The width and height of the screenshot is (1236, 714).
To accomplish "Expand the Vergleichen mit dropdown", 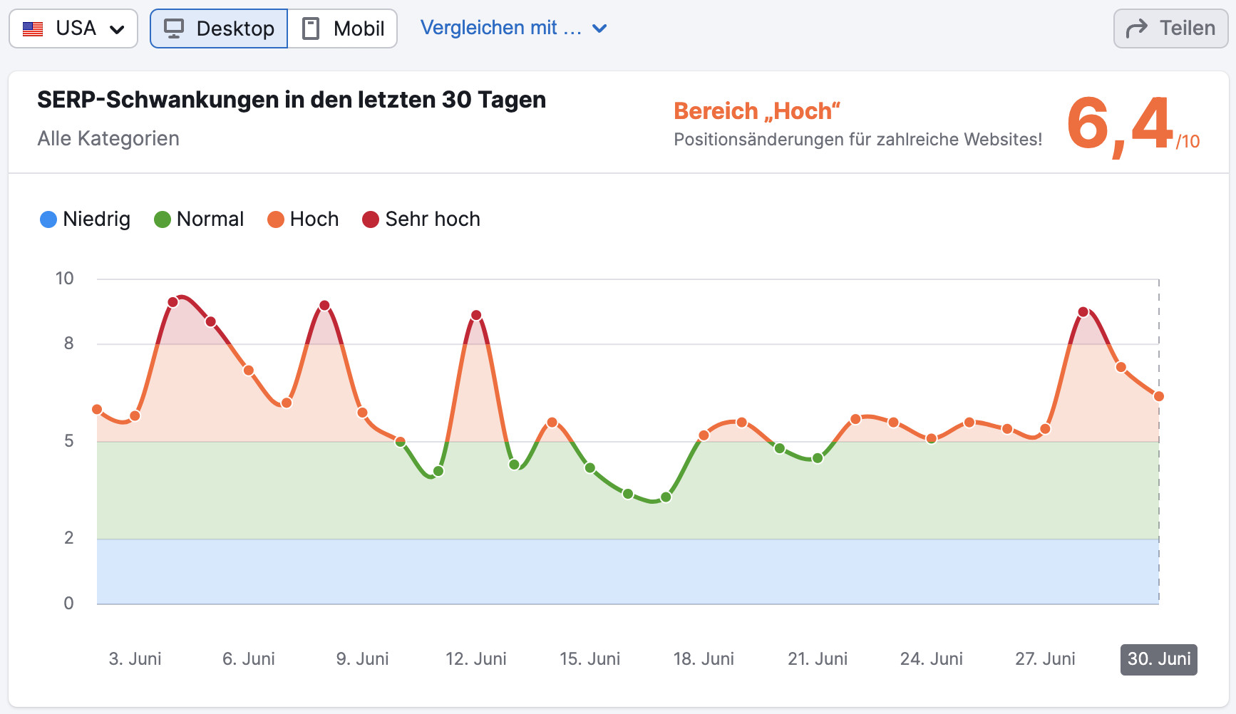I will pos(515,28).
